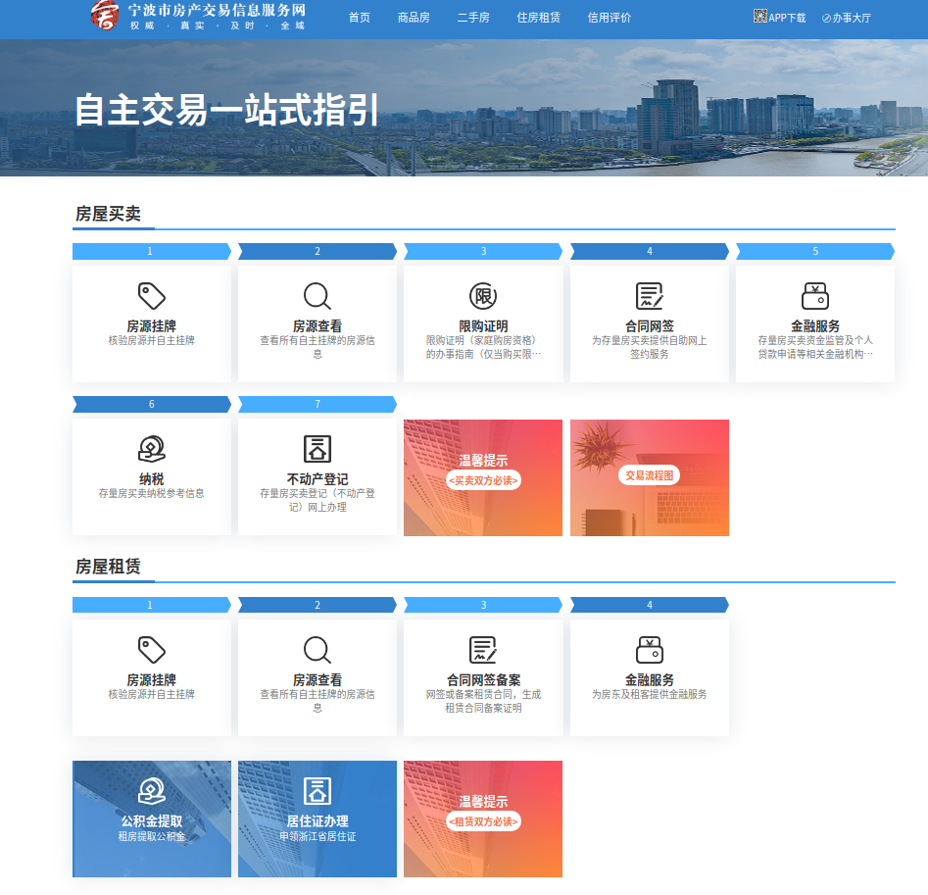Select the 金融服务 wallet icon in 房屋买卖
Image resolution: width=928 pixels, height=895 pixels.
[x=814, y=296]
